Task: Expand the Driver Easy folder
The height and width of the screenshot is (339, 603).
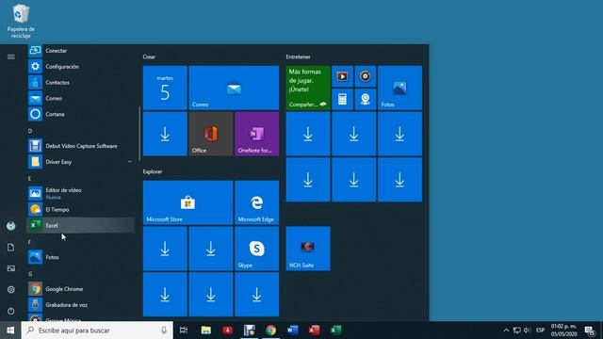Action: pos(81,162)
